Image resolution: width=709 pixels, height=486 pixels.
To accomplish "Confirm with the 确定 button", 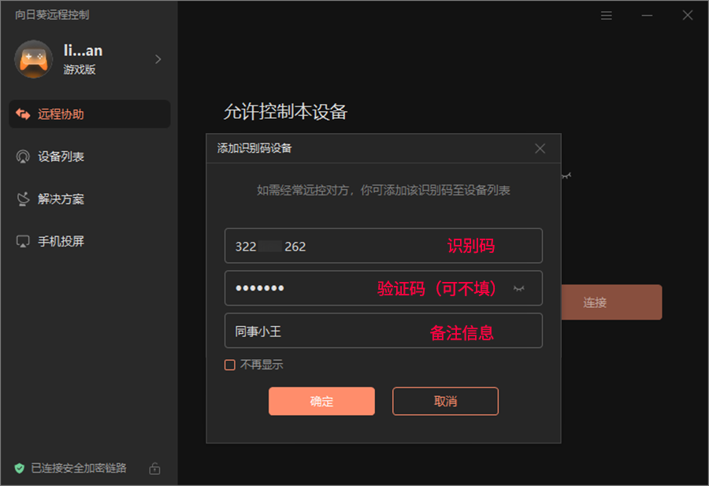I will point(321,401).
